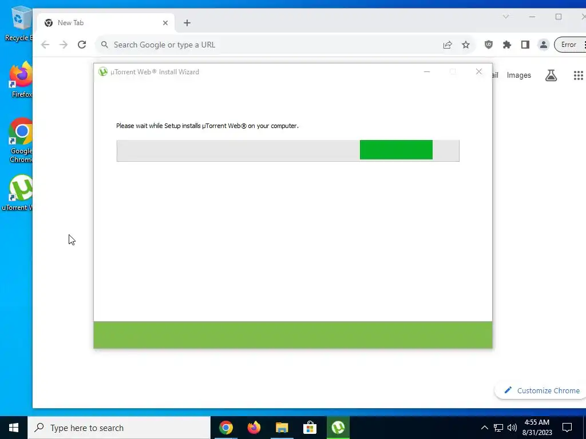Image resolution: width=586 pixels, height=439 pixels.
Task: Open the Chrome profile avatar
Action: [544, 45]
